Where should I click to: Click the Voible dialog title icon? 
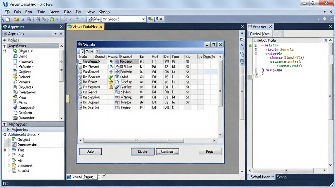pos(80,44)
